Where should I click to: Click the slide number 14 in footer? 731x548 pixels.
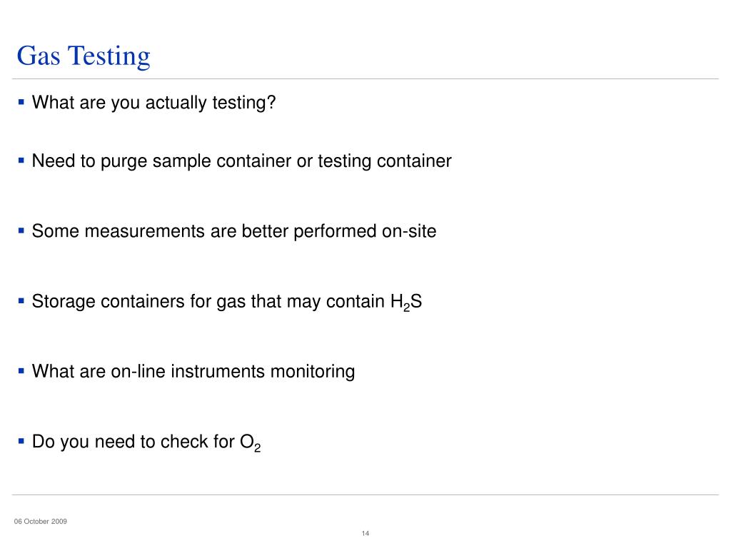pyautogui.click(x=365, y=533)
